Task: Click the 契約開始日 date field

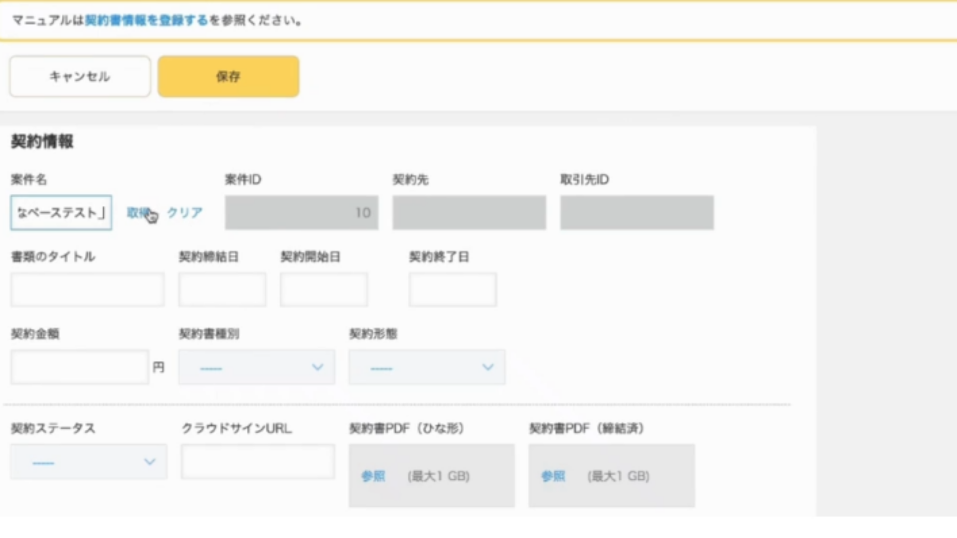Action: click(323, 289)
